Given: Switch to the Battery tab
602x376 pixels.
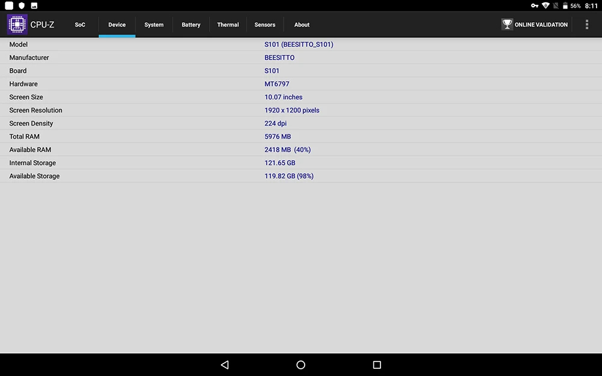Looking at the screenshot, I should (x=191, y=25).
